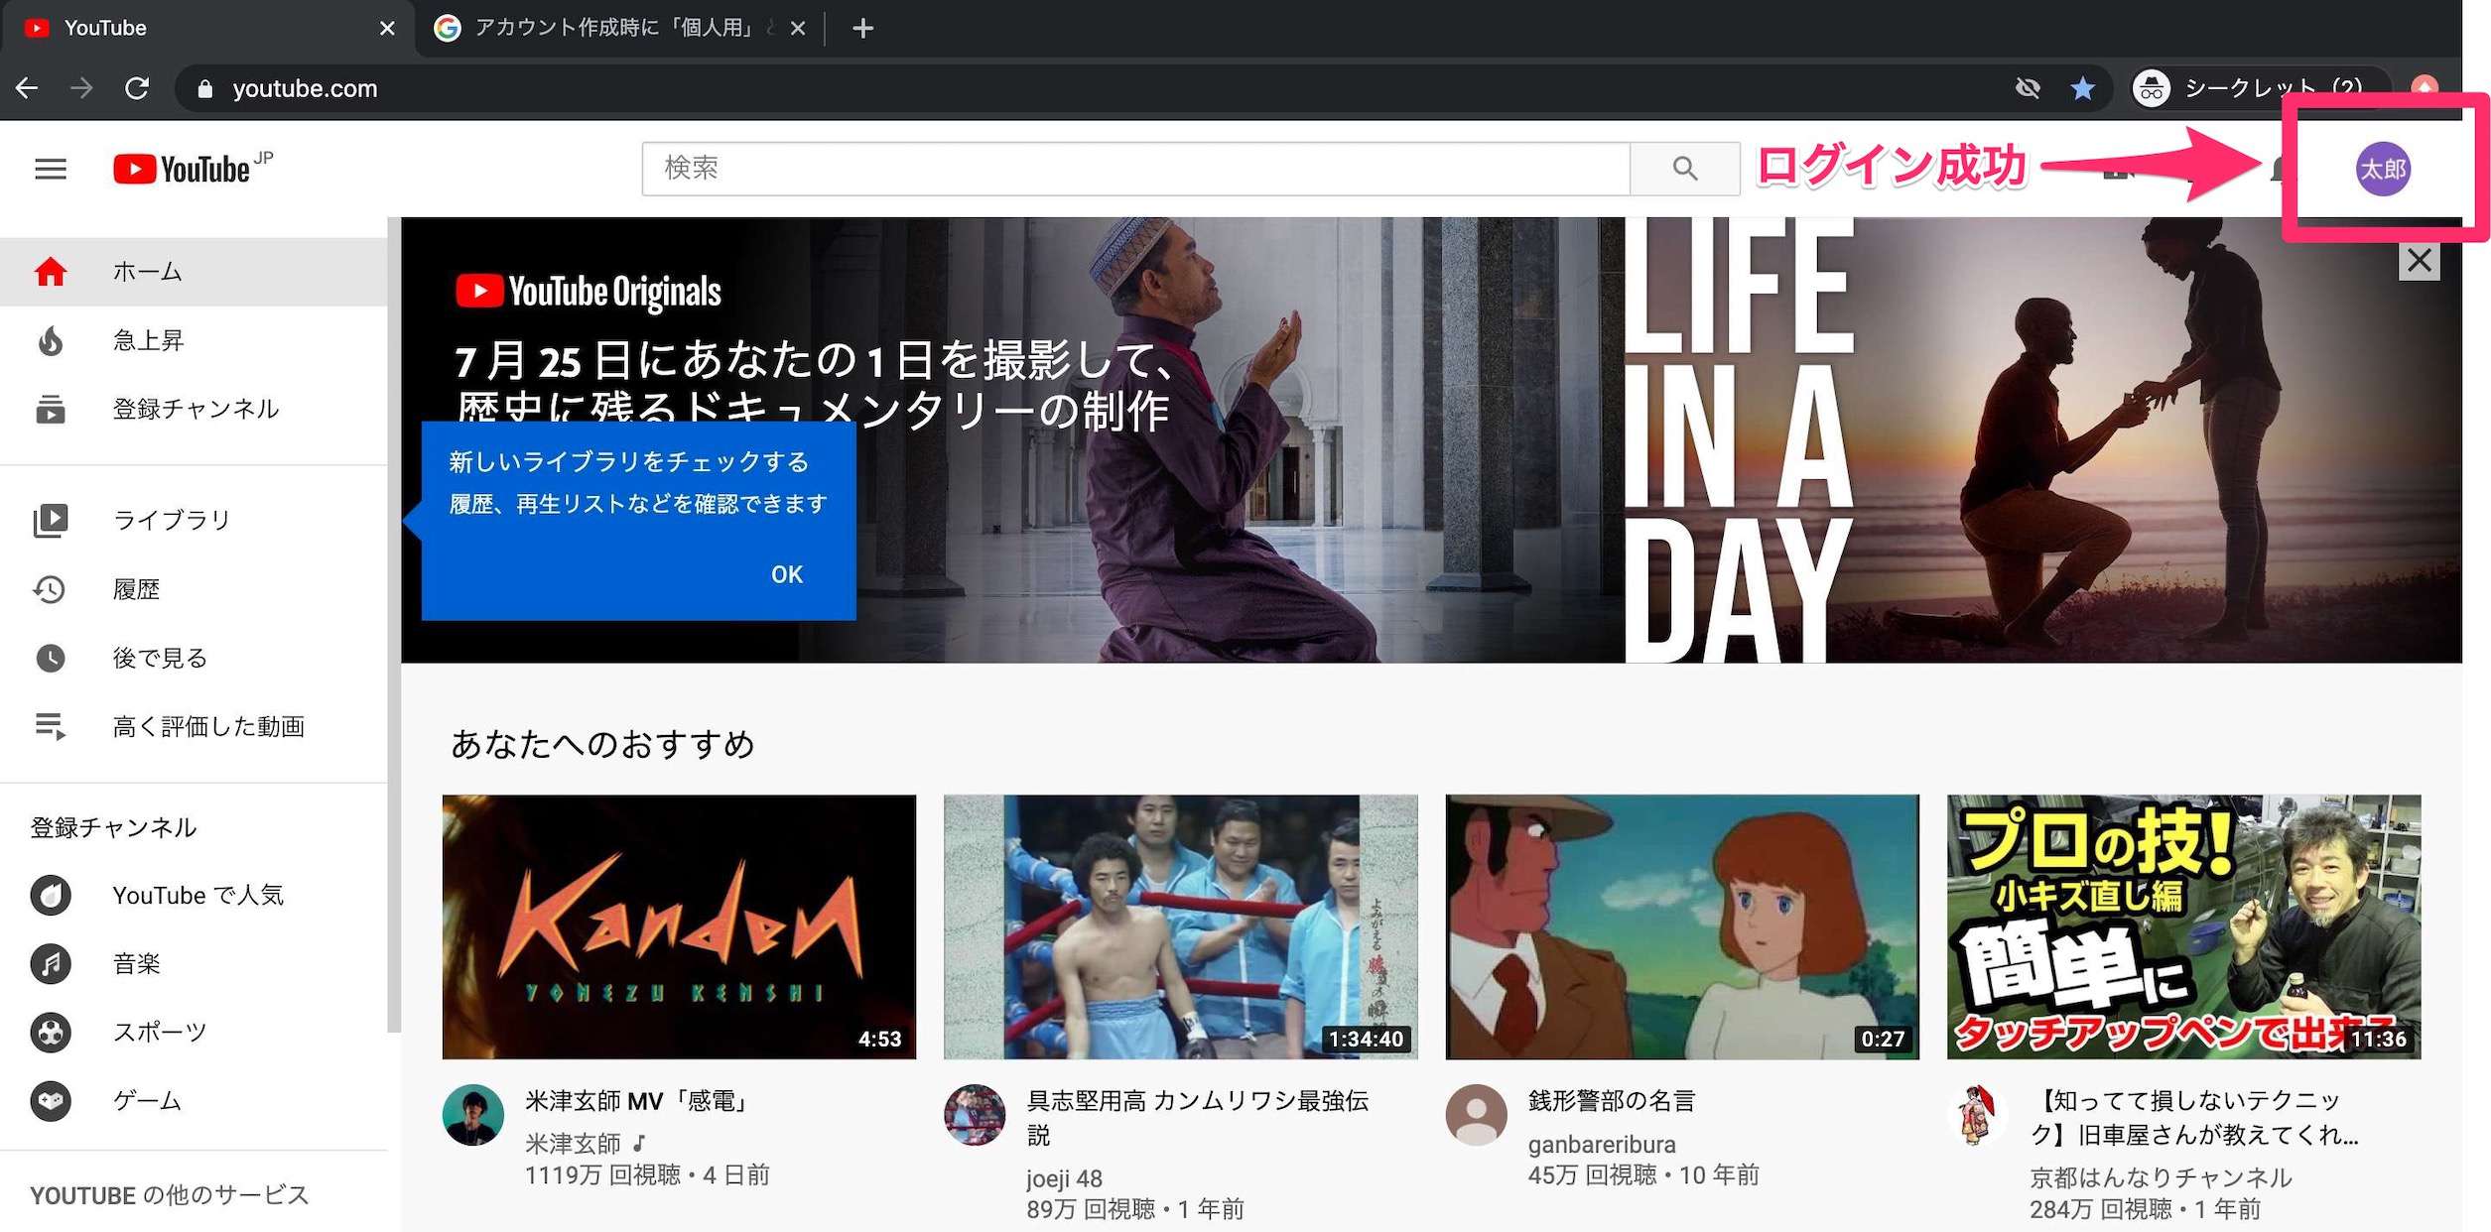Image resolution: width=2491 pixels, height=1232 pixels.
Task: Select the 後で見る clock icon
Action: click(x=51, y=658)
